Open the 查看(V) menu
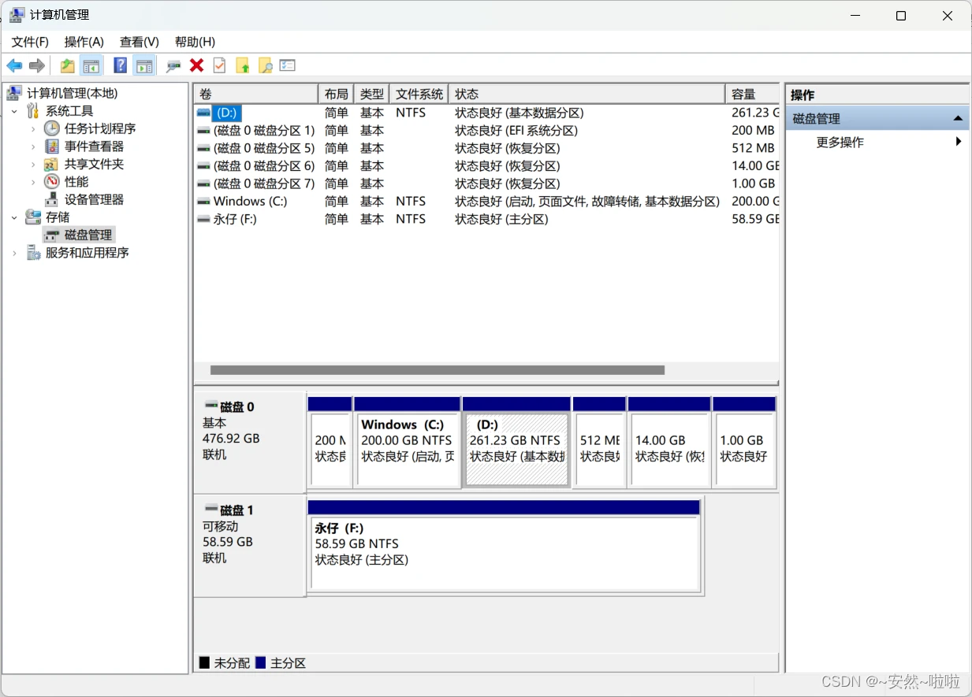Screen dimensions: 972x697 [140, 42]
